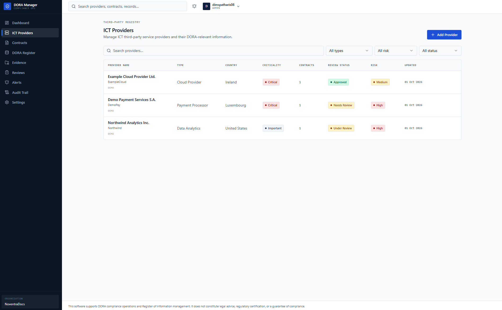The image size is (502, 310).
Task: Open DORA Register menu item
Action: click(30, 53)
